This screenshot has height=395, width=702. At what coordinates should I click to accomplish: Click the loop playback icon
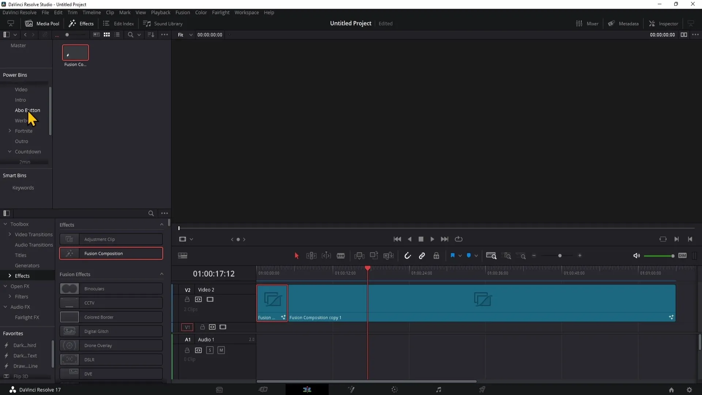[459, 239]
